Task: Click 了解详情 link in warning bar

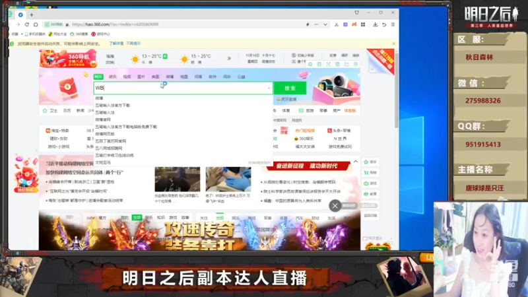Action: click(x=116, y=44)
